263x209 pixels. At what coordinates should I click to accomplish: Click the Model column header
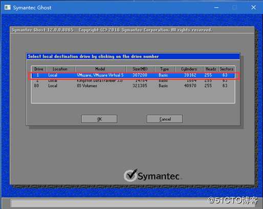[x=100, y=69]
